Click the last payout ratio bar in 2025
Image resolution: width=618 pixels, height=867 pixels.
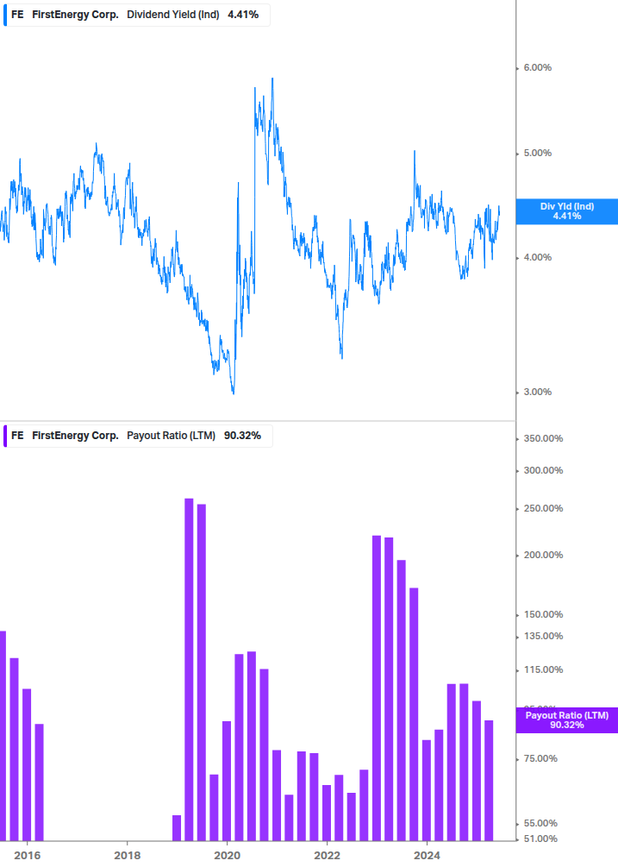point(489,781)
